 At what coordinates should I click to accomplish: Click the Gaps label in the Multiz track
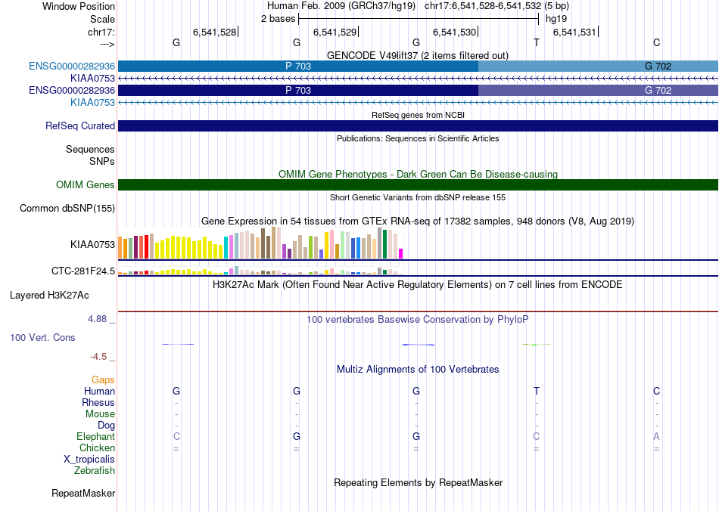click(x=103, y=379)
